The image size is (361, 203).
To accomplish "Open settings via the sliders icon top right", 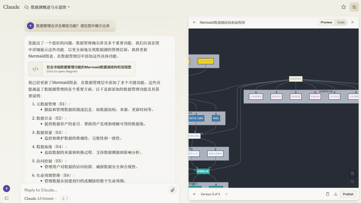I will [x=354, y=7].
